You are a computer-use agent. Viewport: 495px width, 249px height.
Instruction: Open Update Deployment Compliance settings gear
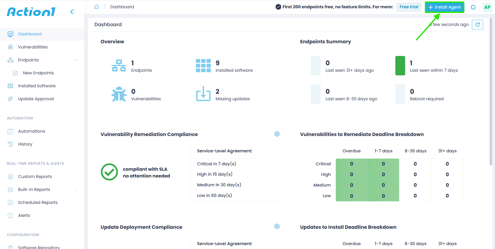(277, 226)
